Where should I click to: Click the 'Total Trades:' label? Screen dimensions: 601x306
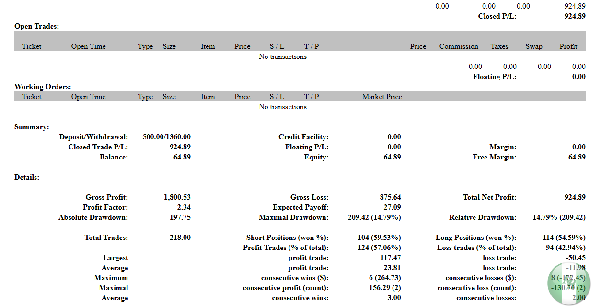point(106,238)
